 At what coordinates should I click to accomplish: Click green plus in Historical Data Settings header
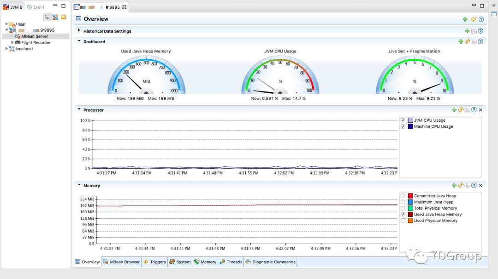click(x=467, y=31)
